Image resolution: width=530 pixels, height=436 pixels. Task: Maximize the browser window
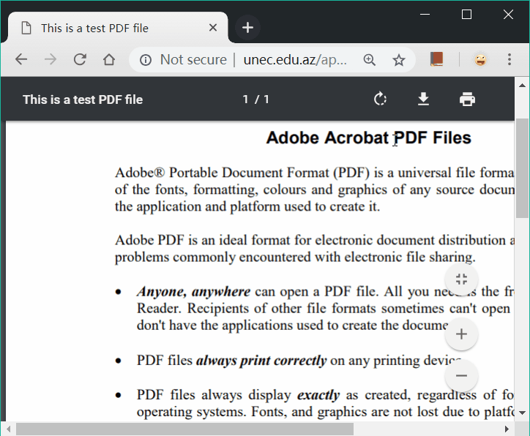pos(466,14)
